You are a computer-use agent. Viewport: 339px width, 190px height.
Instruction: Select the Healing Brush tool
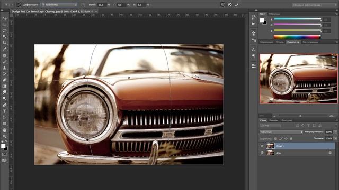[x=4, y=55]
